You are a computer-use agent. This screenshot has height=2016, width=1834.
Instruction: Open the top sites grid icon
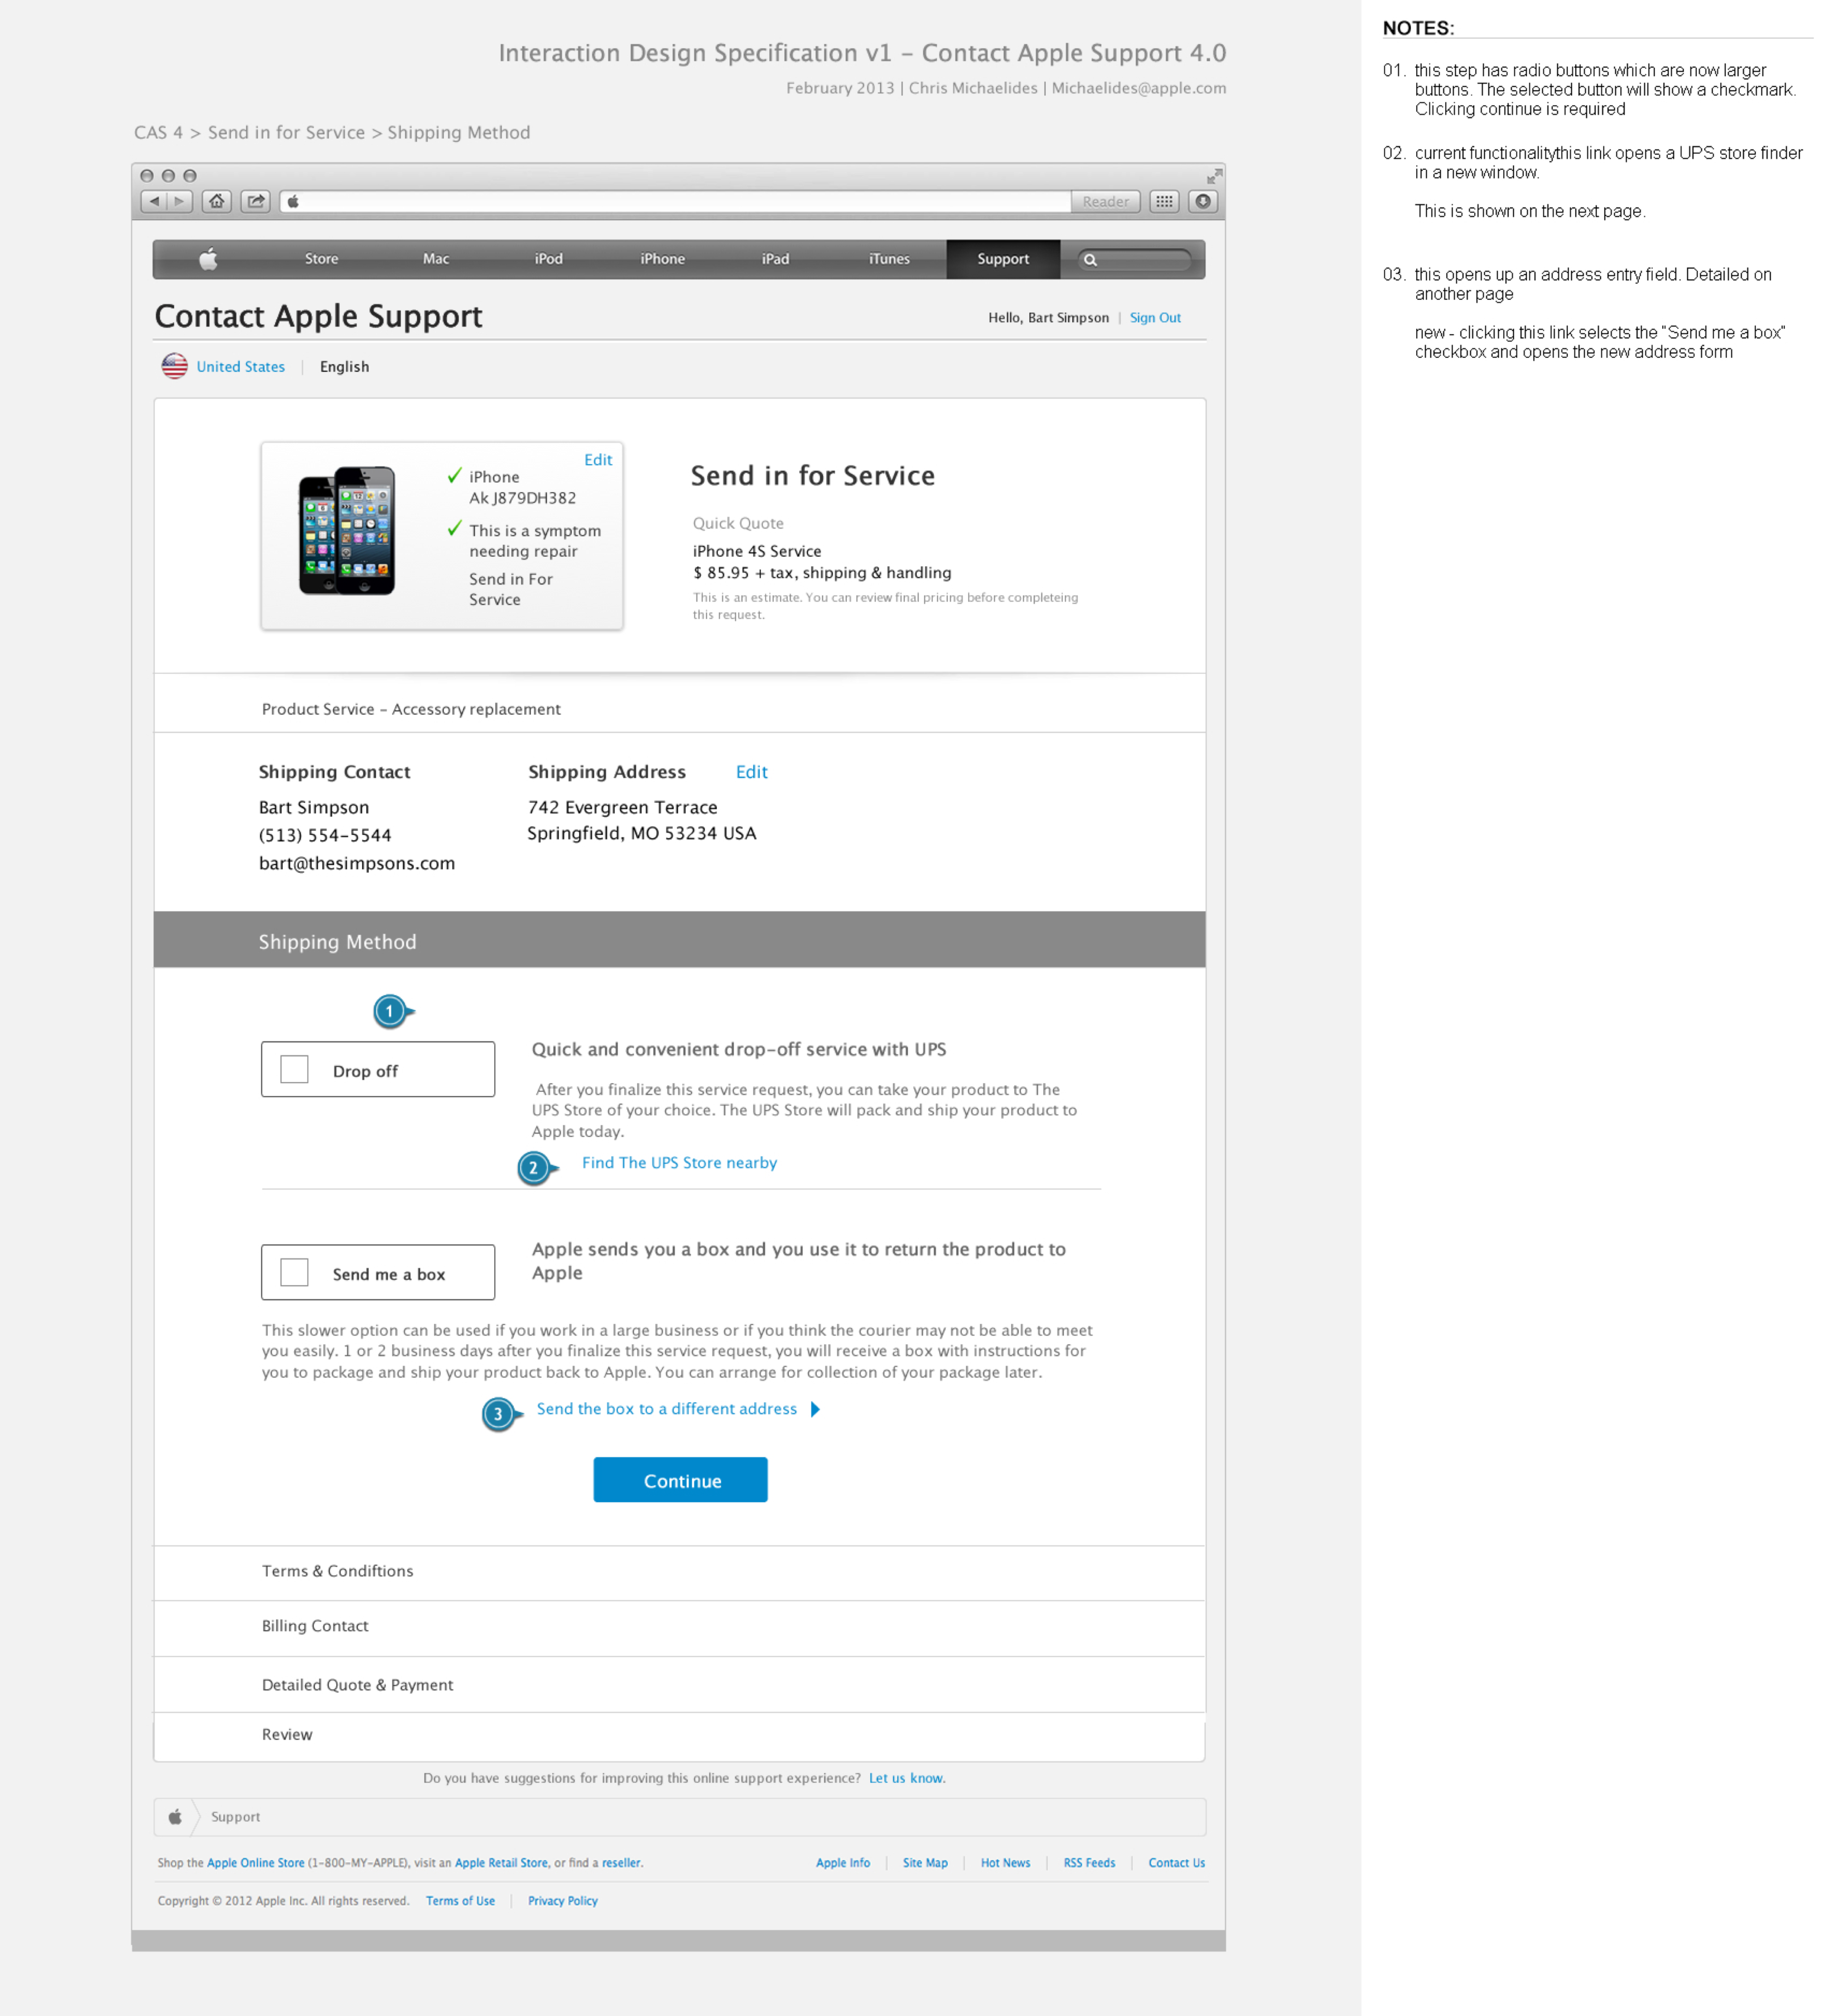pyautogui.click(x=1164, y=202)
